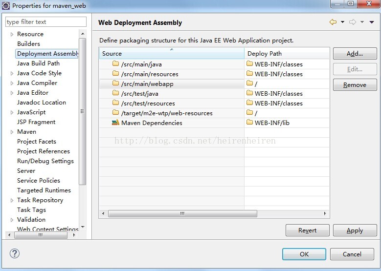Click the Eclipse icon in the title bar
This screenshot has width=381, height=271.
pos(6,5)
